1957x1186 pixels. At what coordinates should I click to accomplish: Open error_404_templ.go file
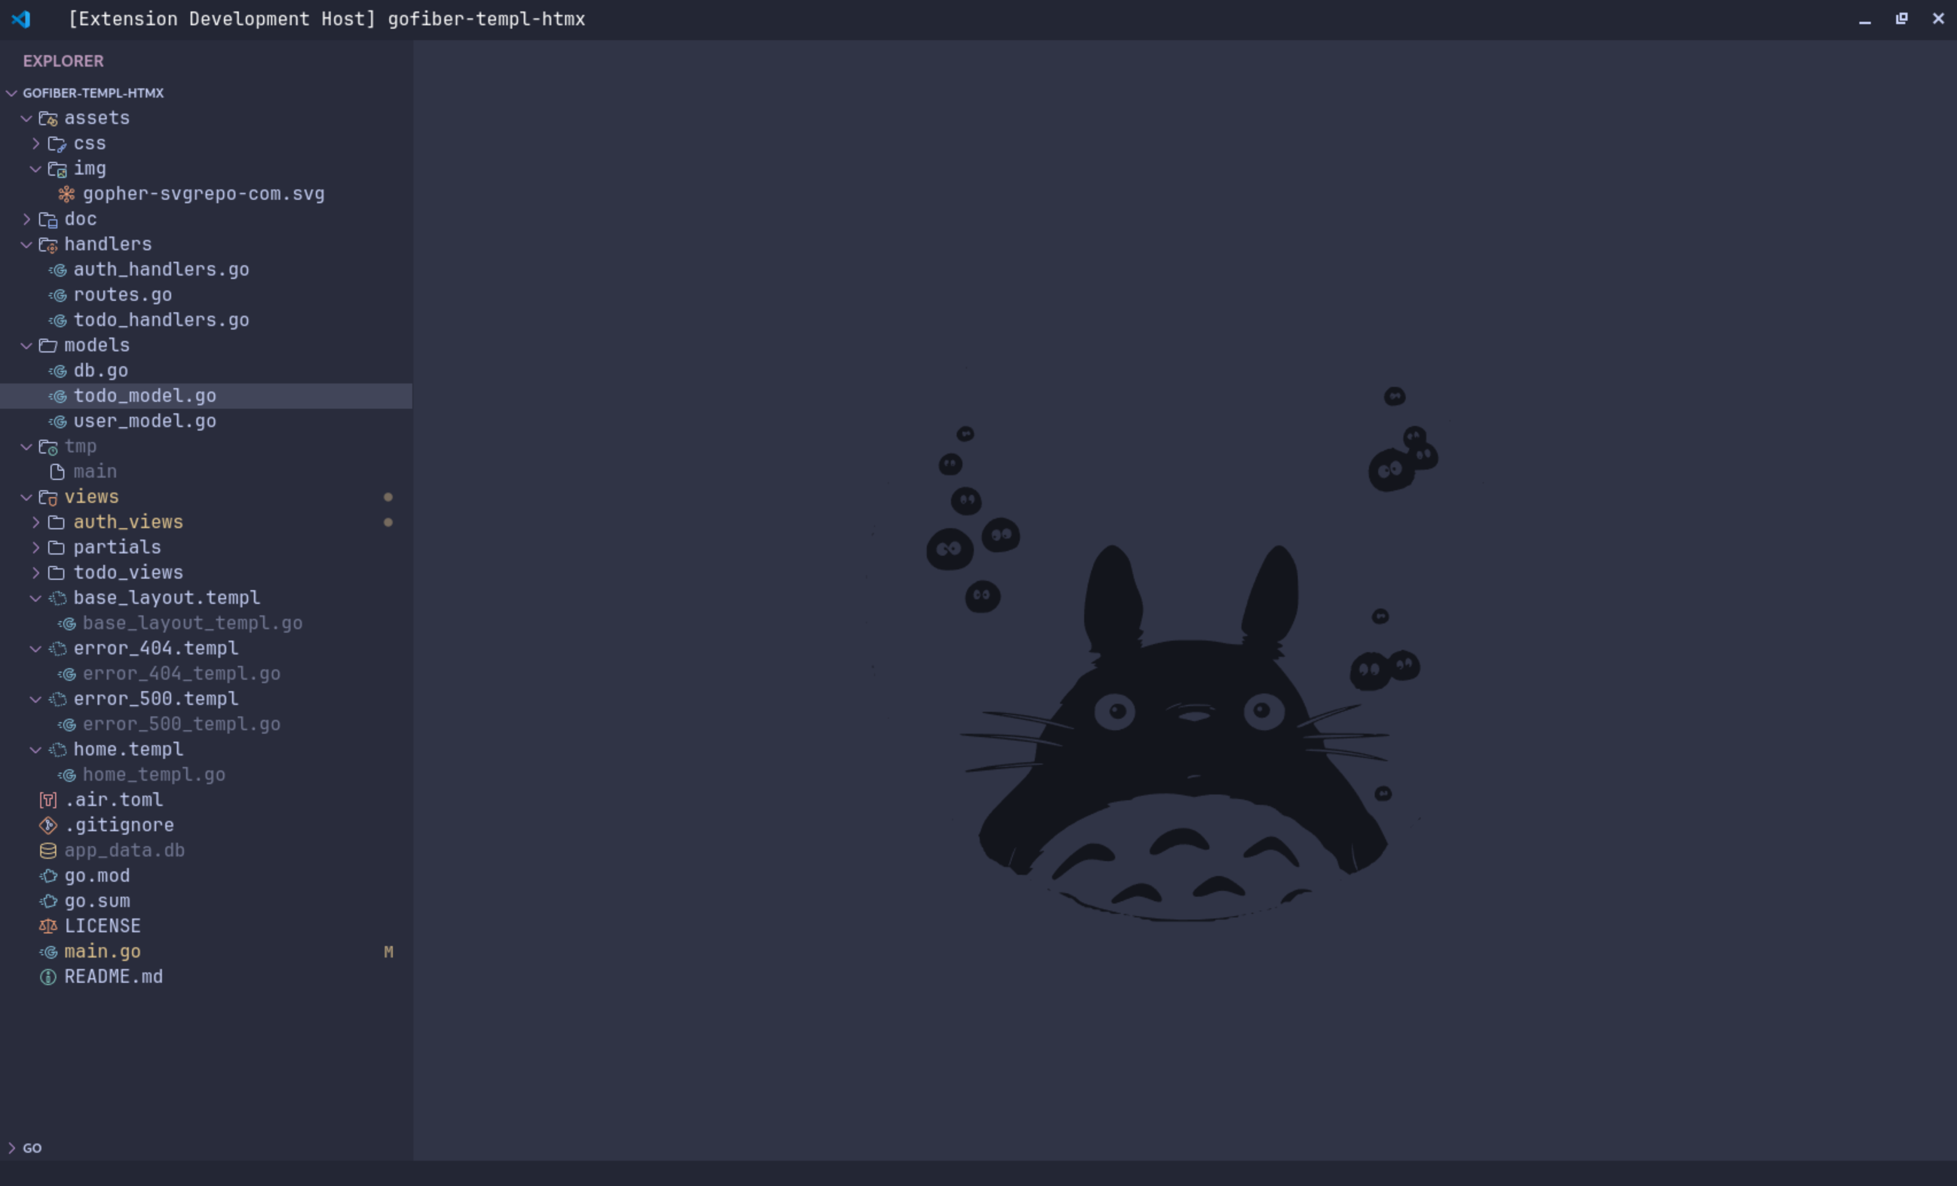click(x=206, y=674)
